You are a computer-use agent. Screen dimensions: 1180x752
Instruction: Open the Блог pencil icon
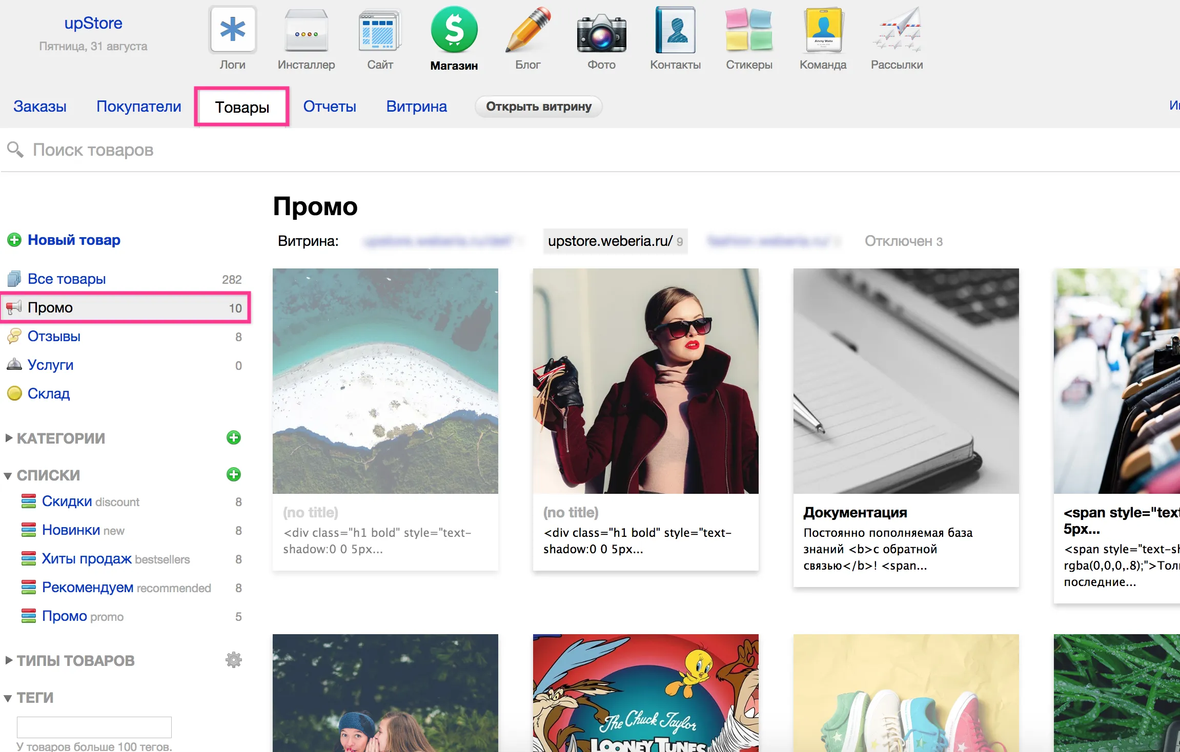pyautogui.click(x=528, y=30)
